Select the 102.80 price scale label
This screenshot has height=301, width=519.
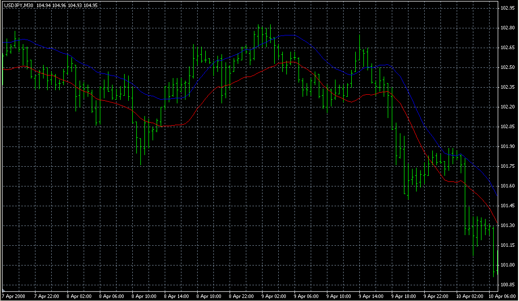point(507,28)
